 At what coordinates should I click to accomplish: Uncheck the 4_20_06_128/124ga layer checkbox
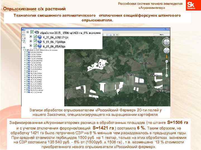pos(35,36)
